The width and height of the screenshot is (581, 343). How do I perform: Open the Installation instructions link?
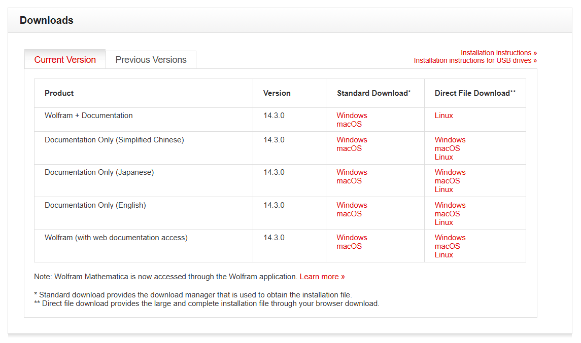pos(499,53)
